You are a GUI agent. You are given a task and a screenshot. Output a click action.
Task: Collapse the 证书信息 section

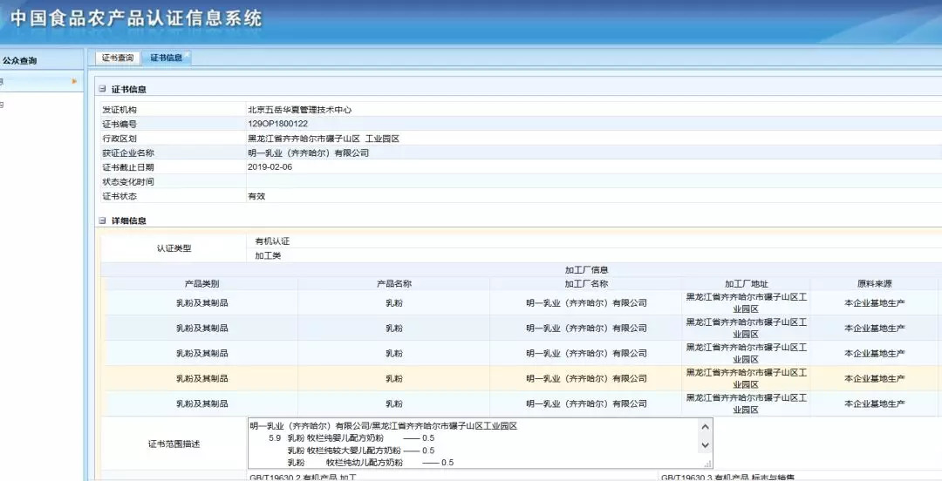pos(102,90)
